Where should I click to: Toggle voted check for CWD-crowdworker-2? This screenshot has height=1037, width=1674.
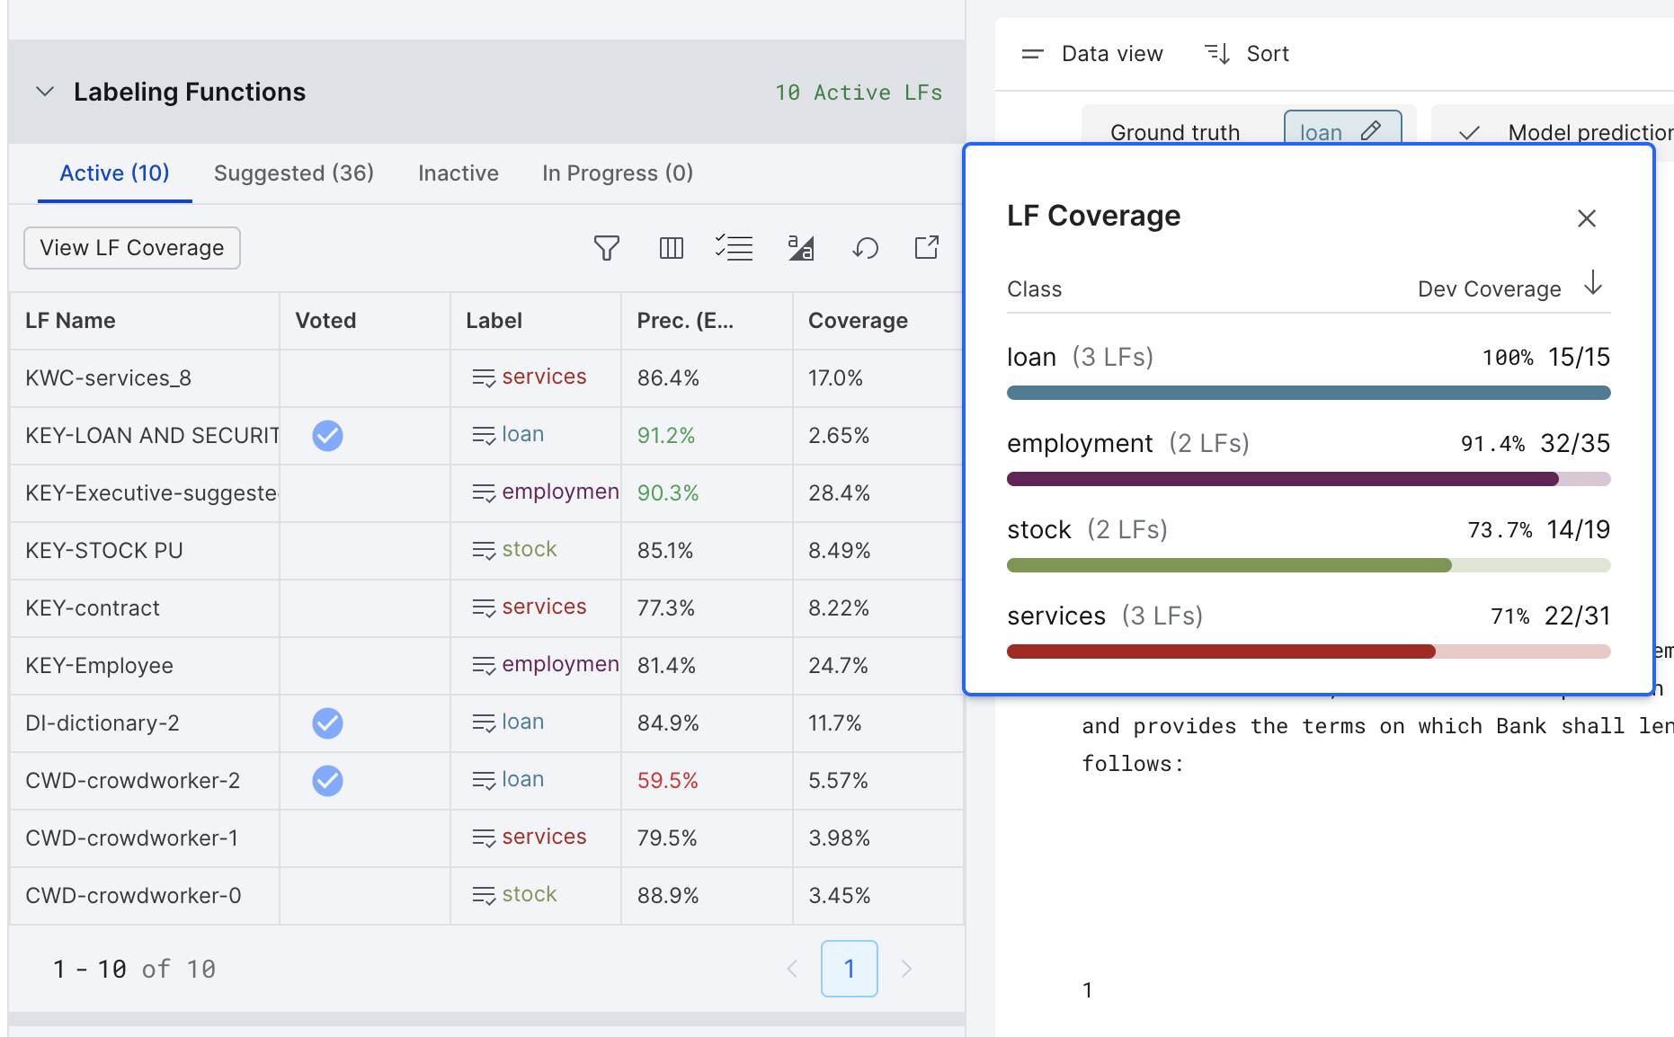[327, 781]
